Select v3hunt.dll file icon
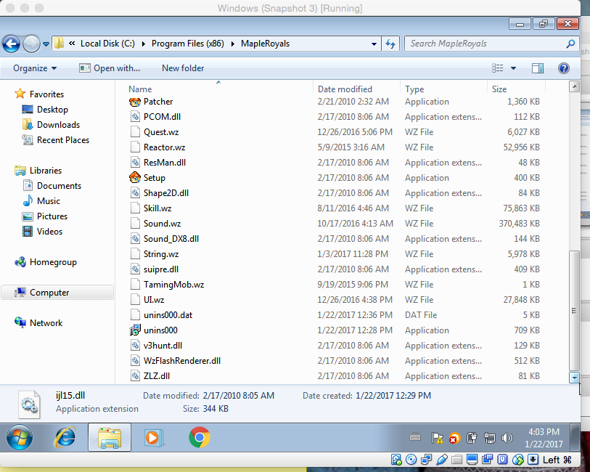The image size is (590, 472). 135,346
